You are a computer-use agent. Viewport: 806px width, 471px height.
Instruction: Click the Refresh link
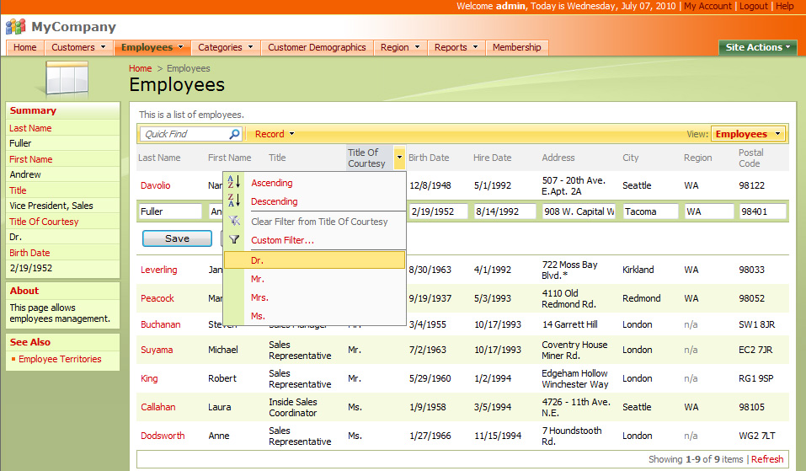(x=767, y=459)
